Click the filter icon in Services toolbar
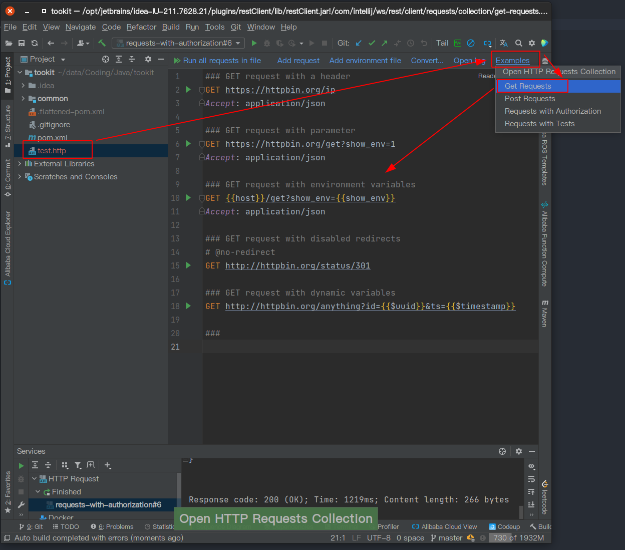This screenshot has width=625, height=550. (78, 465)
